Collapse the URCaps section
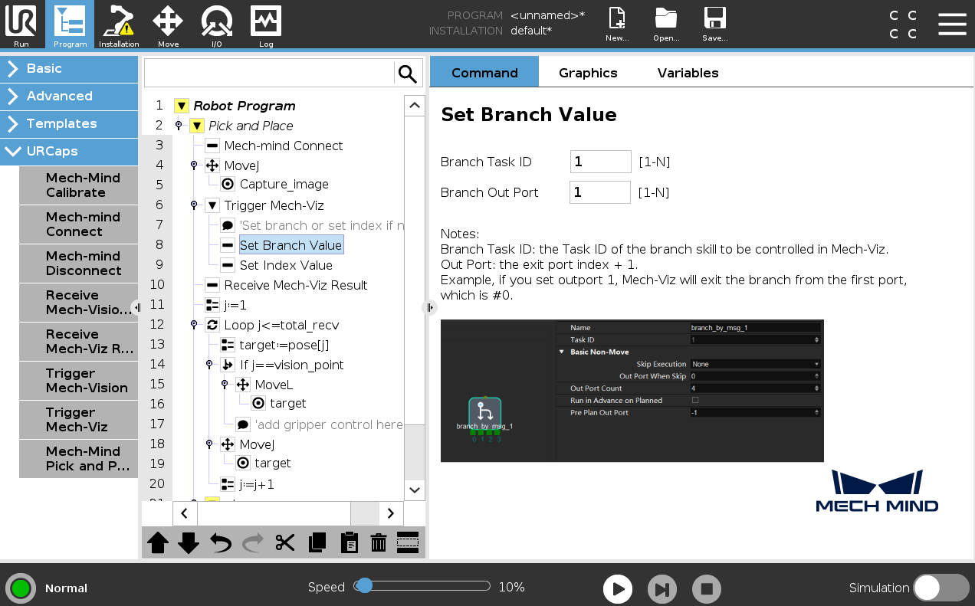This screenshot has width=975, height=606. point(69,151)
